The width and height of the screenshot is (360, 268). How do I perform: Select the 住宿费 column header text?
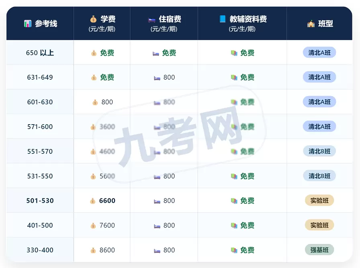pyautogui.click(x=170, y=19)
